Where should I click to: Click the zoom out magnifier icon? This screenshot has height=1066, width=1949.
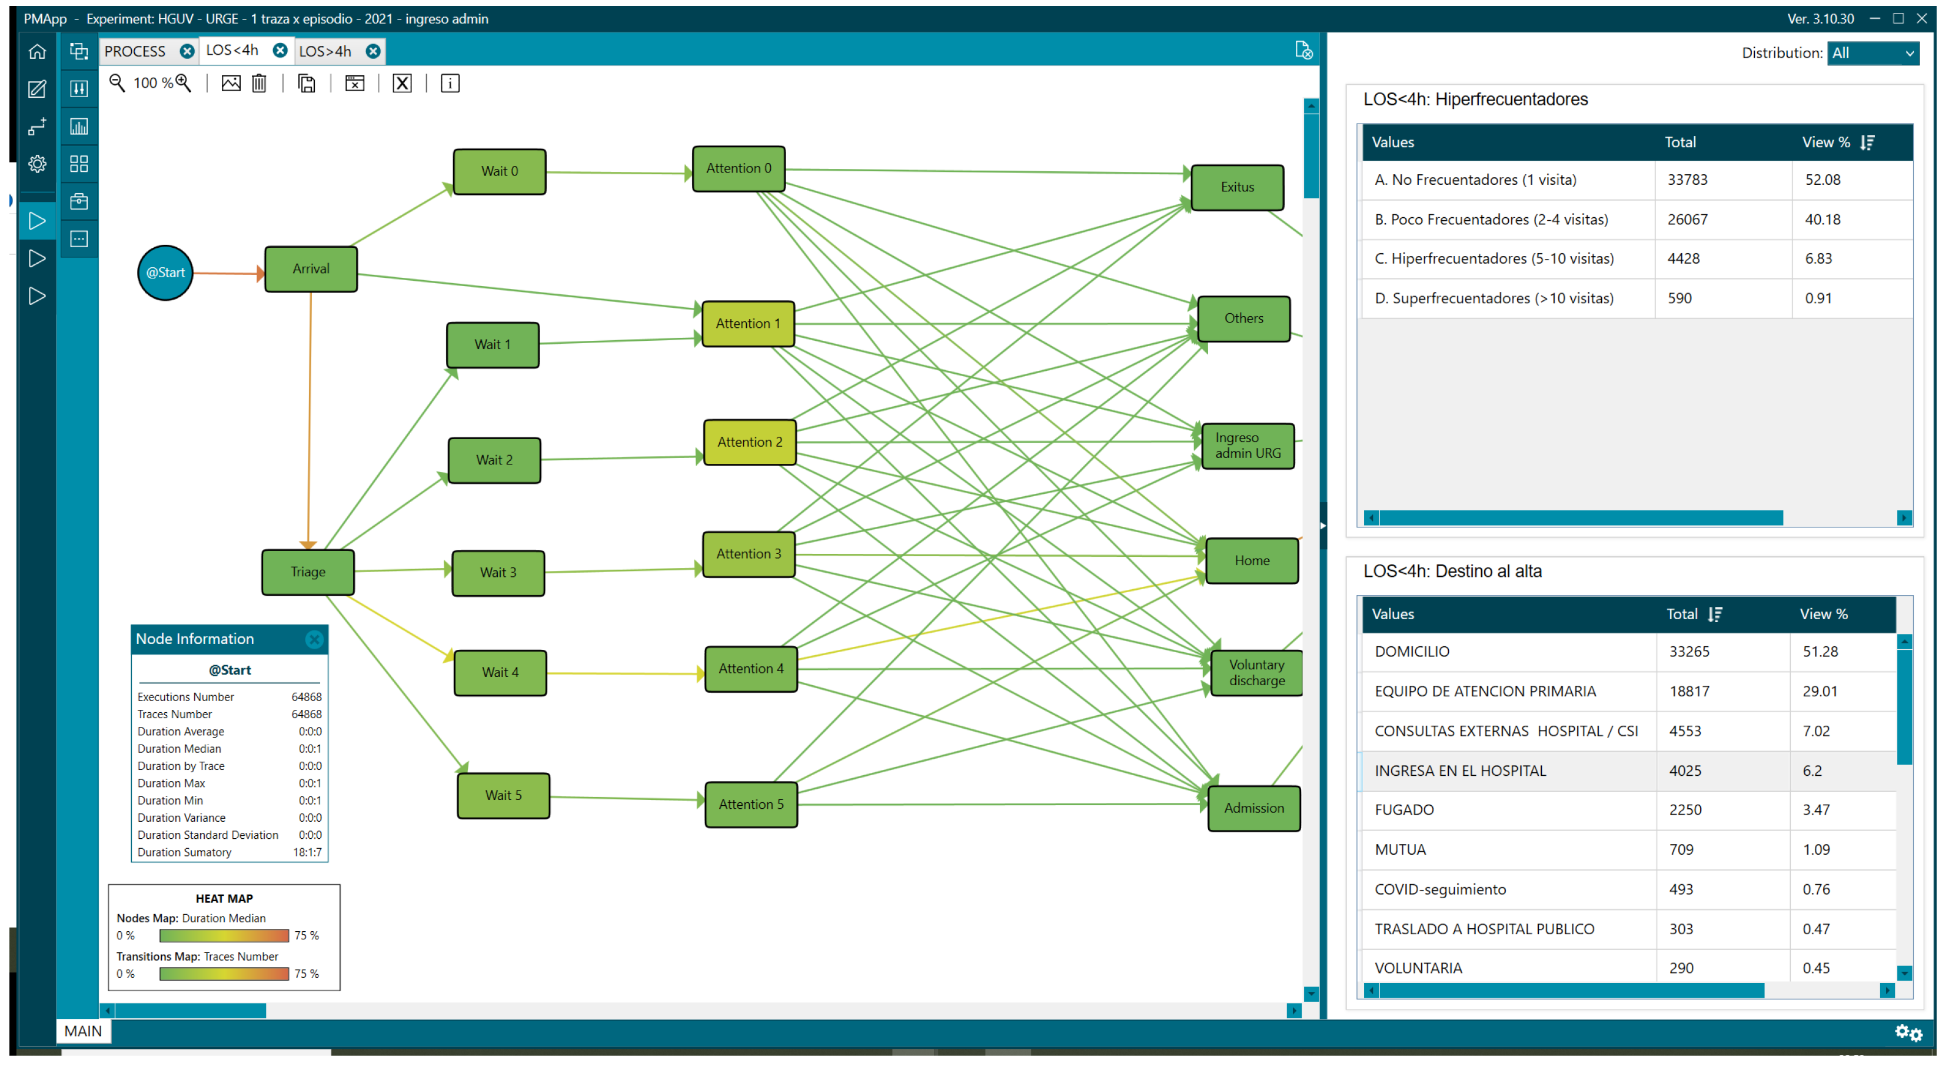click(117, 82)
